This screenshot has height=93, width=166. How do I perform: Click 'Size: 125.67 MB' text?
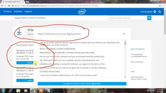pyautogui.click(x=23, y=59)
